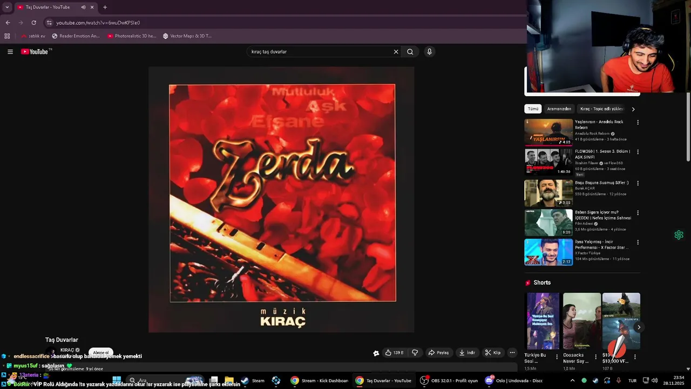Open the YouTube hamburger guide menu
The width and height of the screenshot is (691, 389).
[x=10, y=52]
